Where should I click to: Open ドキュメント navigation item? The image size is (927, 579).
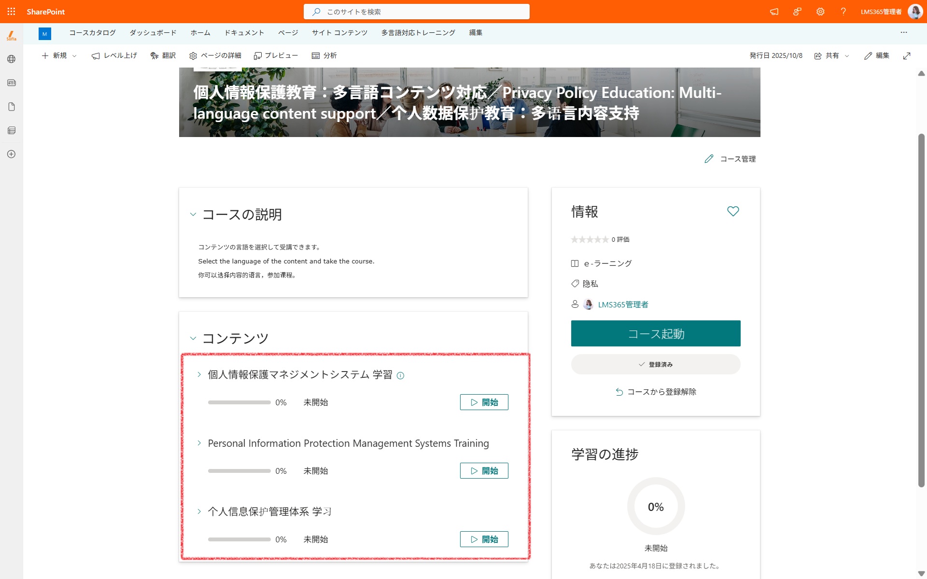click(x=244, y=32)
